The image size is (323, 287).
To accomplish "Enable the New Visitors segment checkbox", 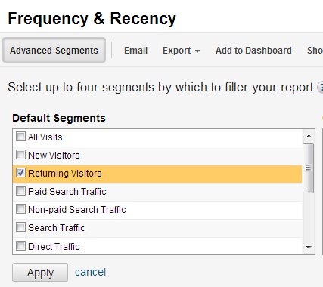I will (20, 155).
